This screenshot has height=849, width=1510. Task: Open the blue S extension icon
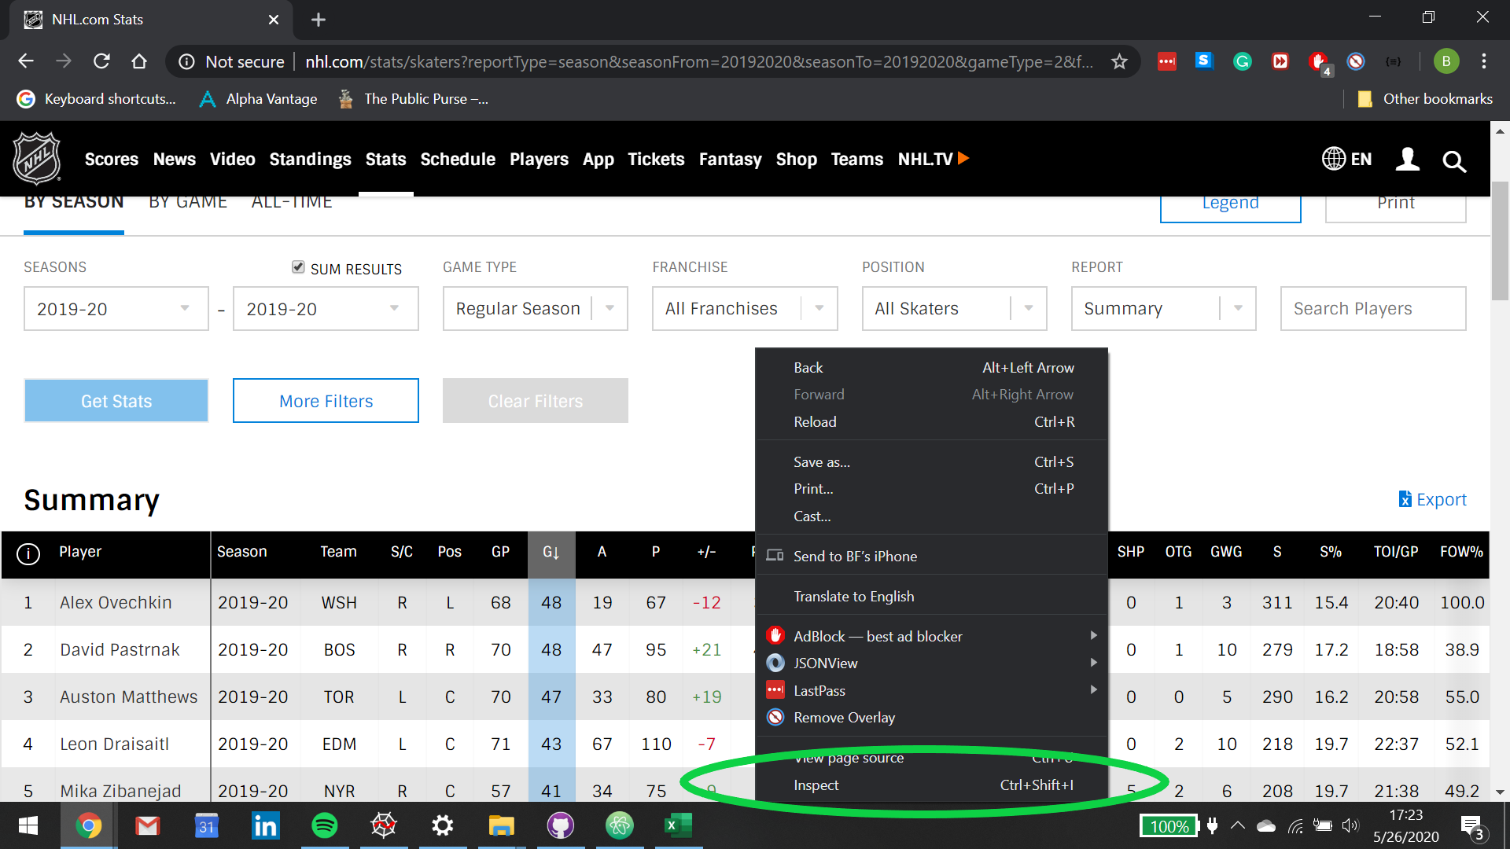point(1204,61)
